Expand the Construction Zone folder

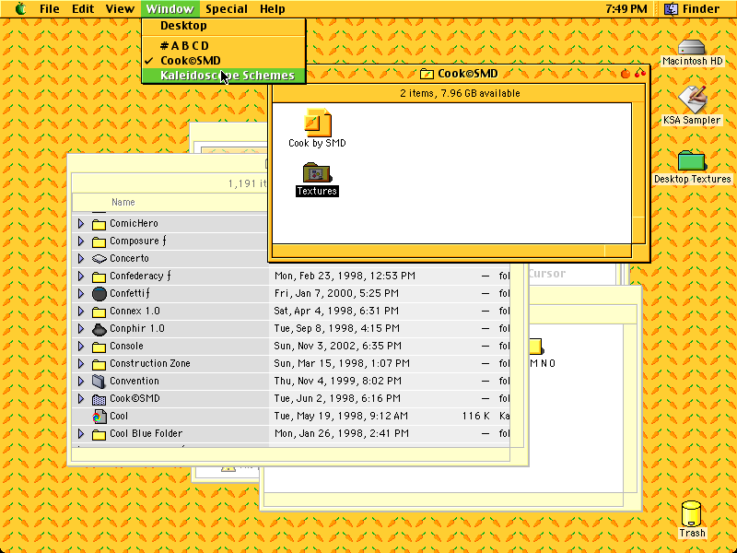pyautogui.click(x=81, y=364)
